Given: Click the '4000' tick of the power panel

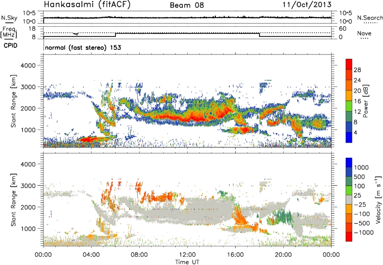Looking at the screenshot, I should coord(28,66).
